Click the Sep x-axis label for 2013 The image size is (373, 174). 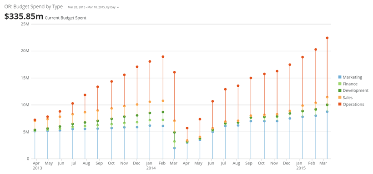[x=99, y=164]
